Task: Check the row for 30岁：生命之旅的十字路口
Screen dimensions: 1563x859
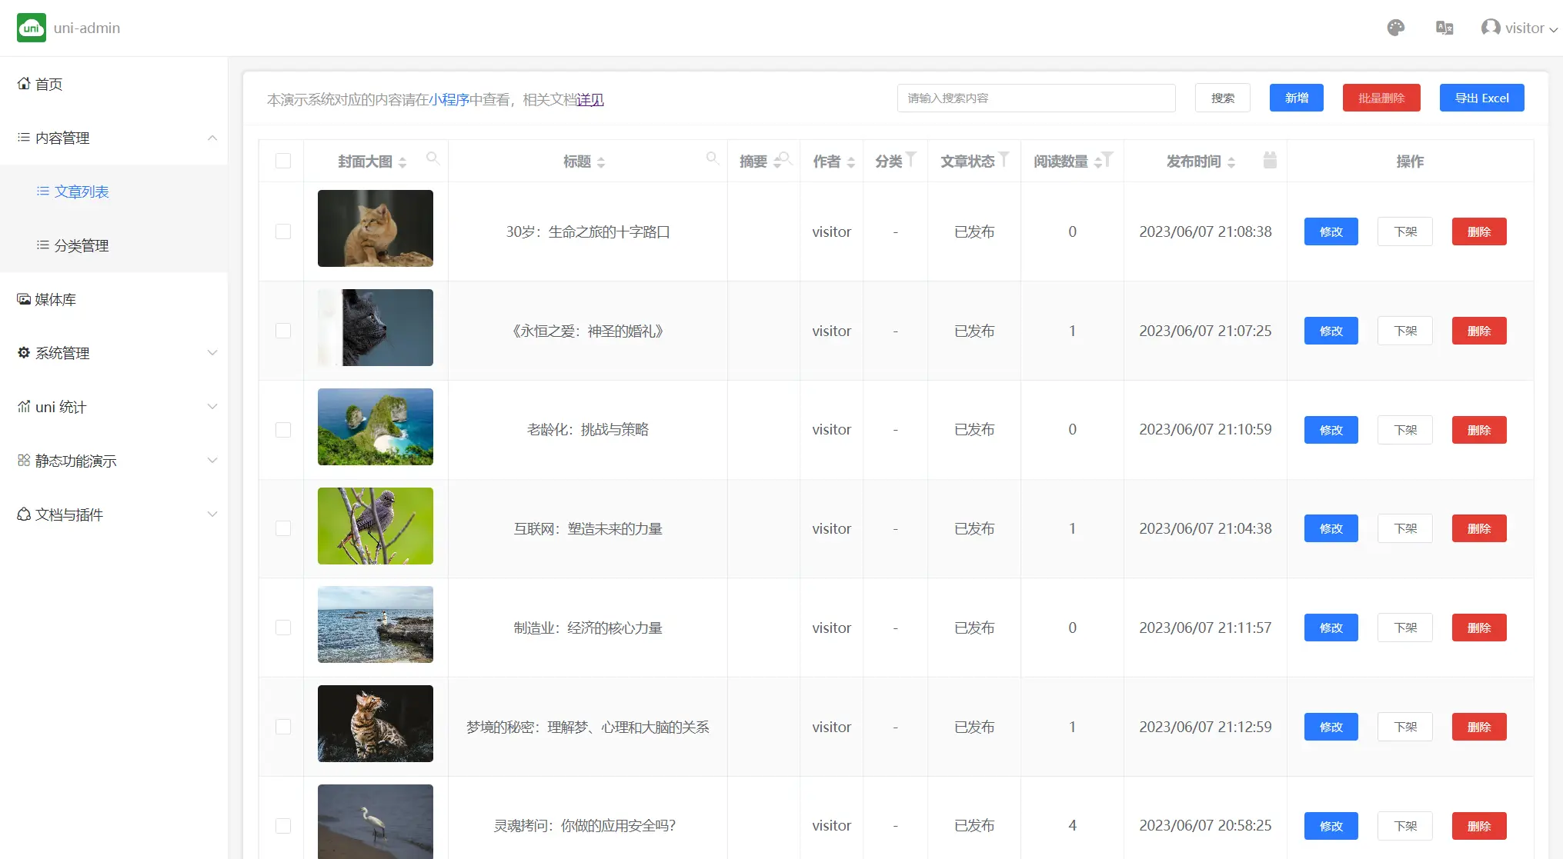Action: pyautogui.click(x=283, y=231)
